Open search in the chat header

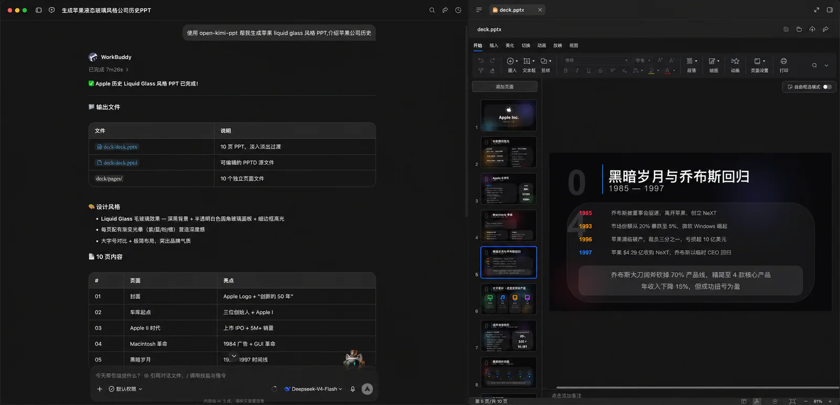432,10
